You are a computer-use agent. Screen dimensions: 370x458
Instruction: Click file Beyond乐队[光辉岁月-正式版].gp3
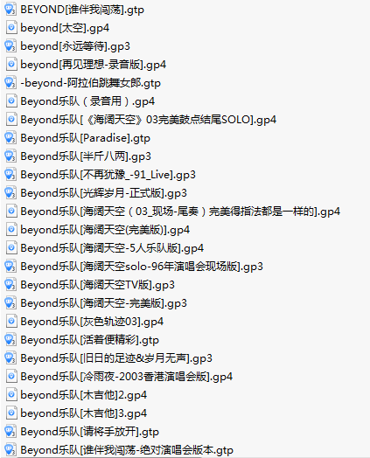coord(103,193)
